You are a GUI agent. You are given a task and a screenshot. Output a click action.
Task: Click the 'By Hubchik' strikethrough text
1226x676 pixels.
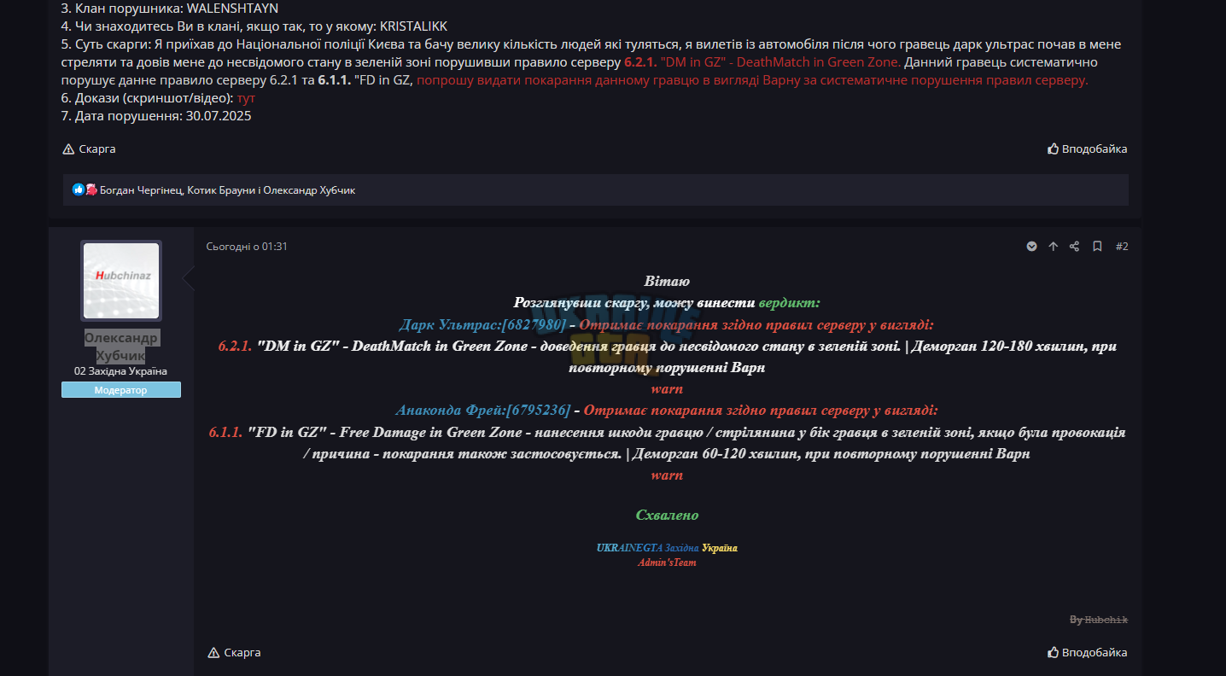(x=1099, y=620)
